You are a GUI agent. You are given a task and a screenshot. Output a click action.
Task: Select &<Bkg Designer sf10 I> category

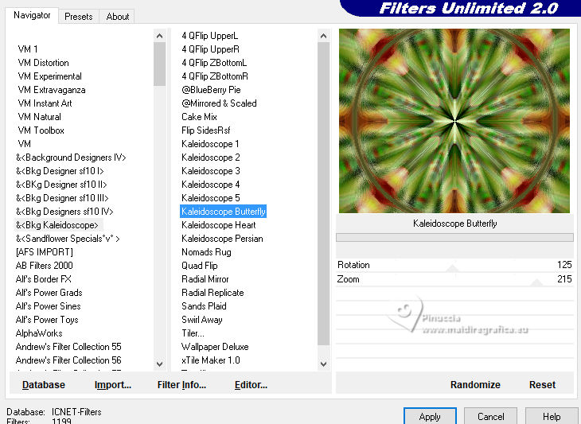(x=60, y=171)
